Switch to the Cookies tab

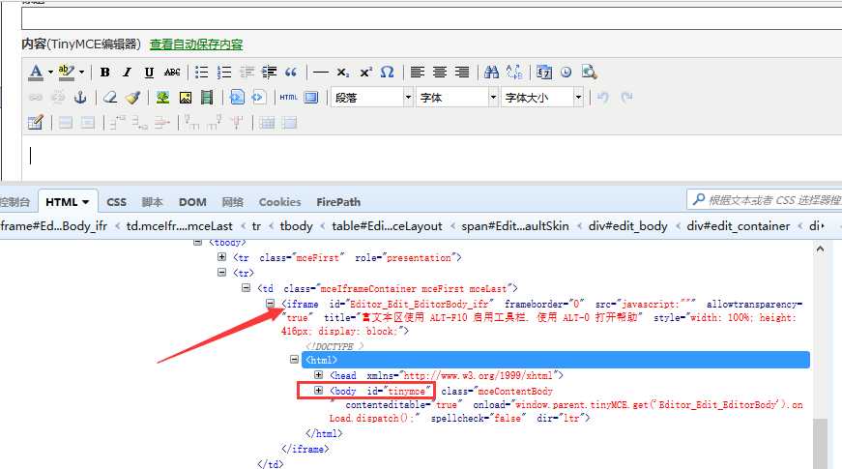(x=279, y=202)
